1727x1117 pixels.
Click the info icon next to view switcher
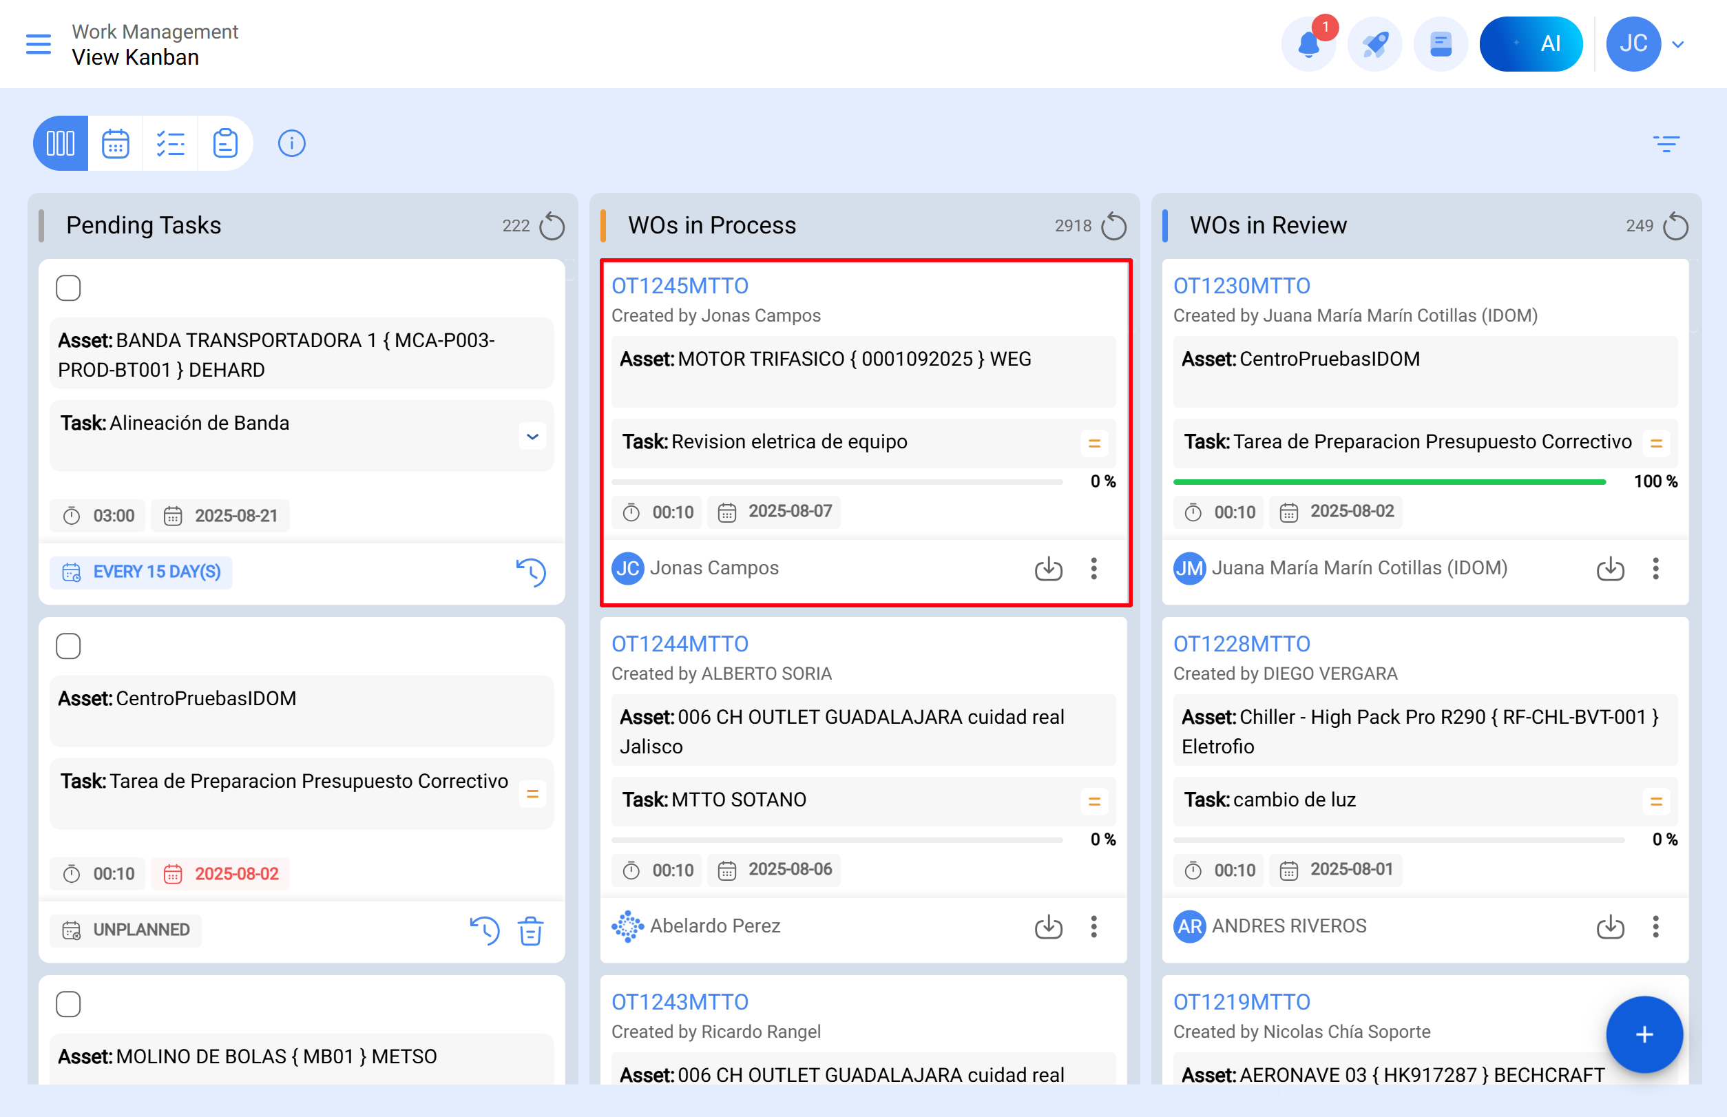[291, 143]
